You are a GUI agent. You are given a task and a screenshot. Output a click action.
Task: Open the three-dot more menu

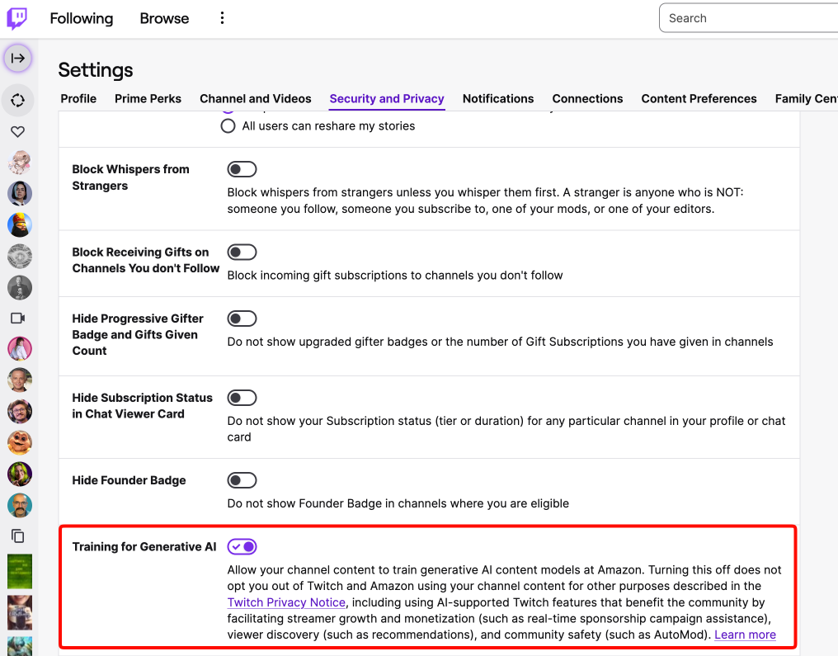(222, 18)
